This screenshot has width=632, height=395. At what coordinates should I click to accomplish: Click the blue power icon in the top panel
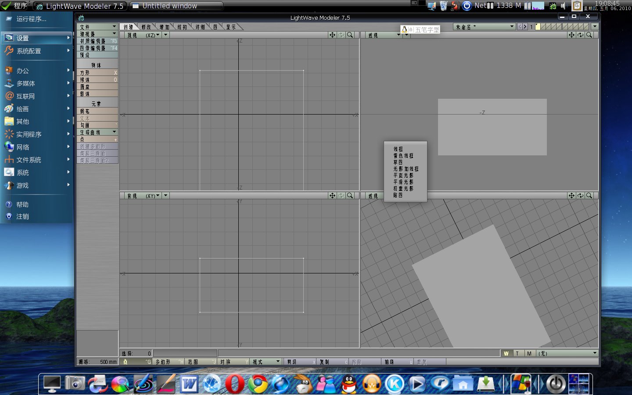click(x=467, y=6)
